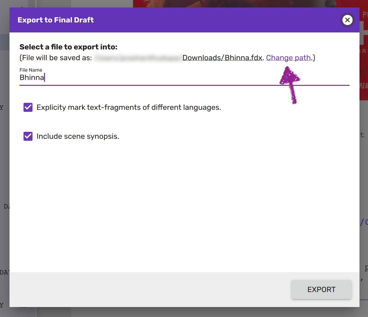Image resolution: width=368 pixels, height=317 pixels.
Task: Click the blurred portion of the save path
Action: [137, 58]
